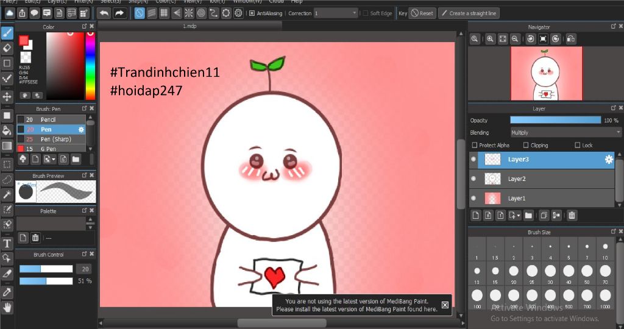Add a layer folder in Layer panel

tap(528, 215)
